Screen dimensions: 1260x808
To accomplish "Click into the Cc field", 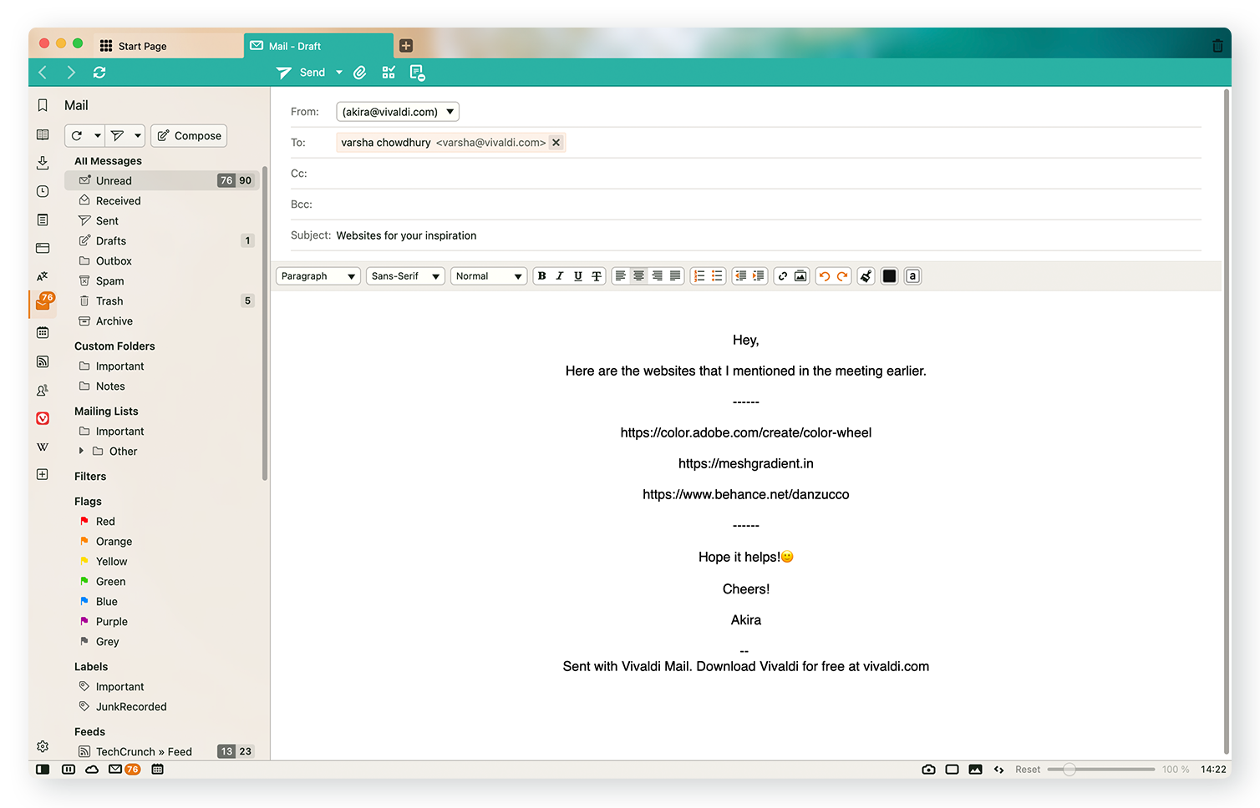I will tap(752, 174).
